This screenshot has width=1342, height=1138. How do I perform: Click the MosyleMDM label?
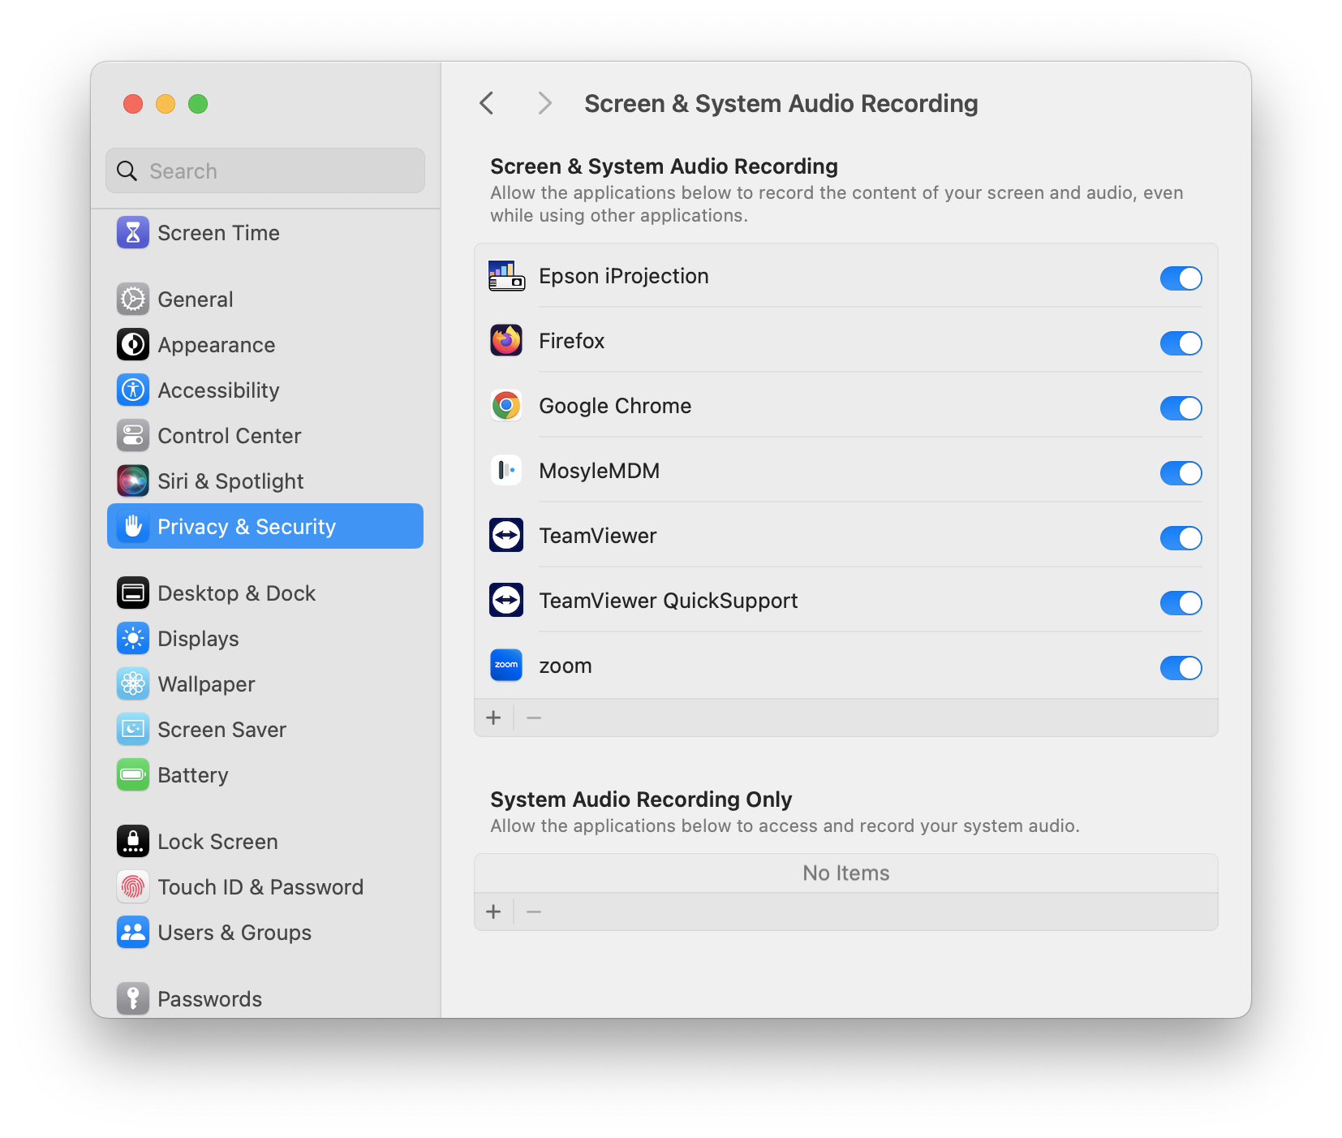(x=599, y=471)
